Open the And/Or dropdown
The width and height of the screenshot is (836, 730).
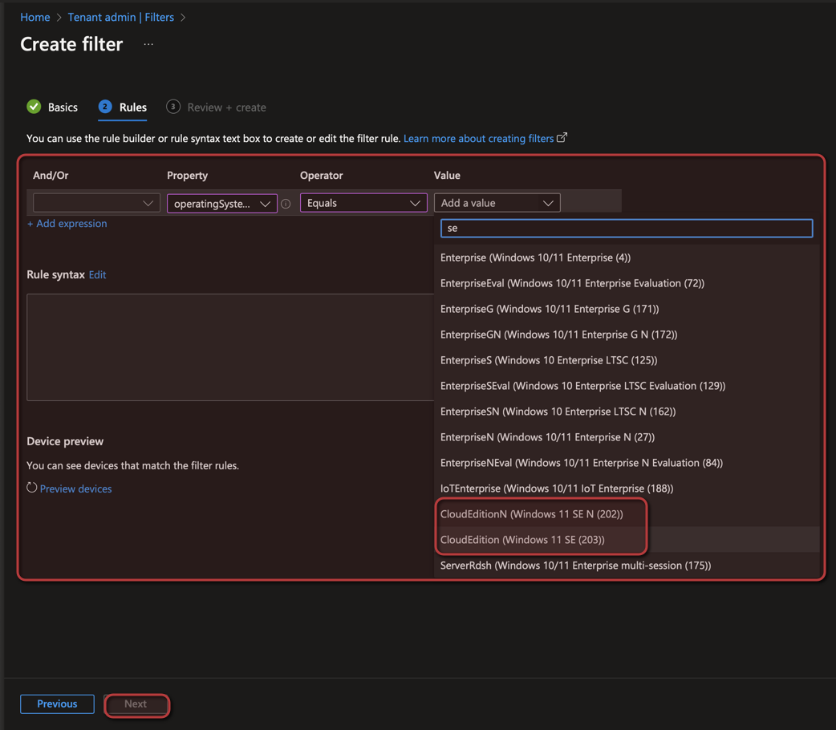point(94,204)
